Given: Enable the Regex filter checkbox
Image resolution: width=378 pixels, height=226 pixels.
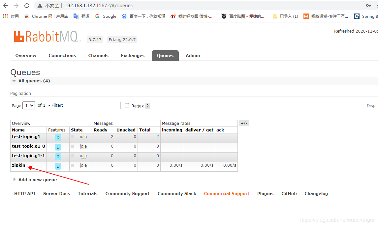Looking at the screenshot, I should click(x=127, y=105).
